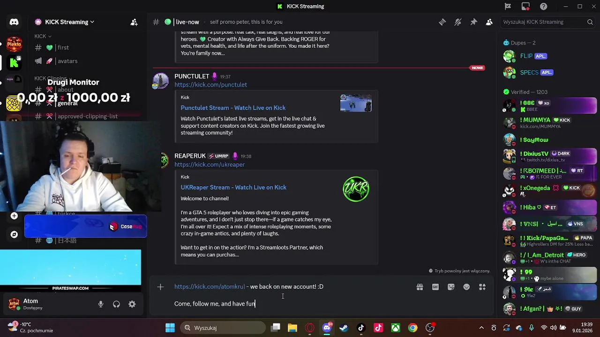The image size is (600, 337).
Task: Open Steam from the taskbar
Action: tap(344, 328)
